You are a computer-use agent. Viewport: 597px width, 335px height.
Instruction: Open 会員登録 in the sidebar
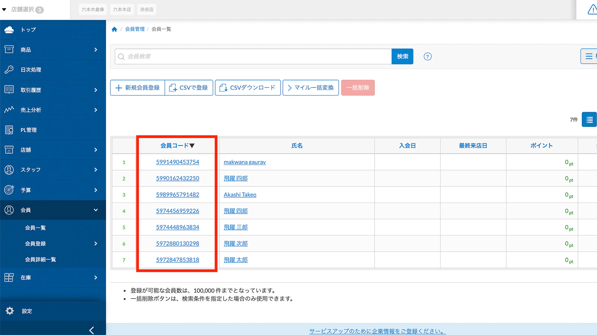click(x=35, y=243)
